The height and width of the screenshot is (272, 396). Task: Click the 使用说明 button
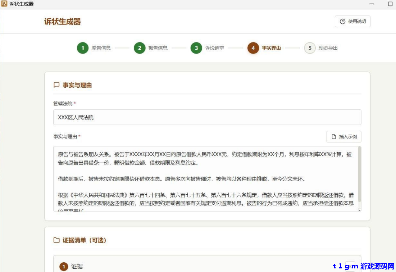352,21
